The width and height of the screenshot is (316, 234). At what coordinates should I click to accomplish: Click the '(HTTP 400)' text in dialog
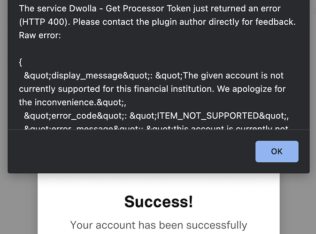pos(44,22)
